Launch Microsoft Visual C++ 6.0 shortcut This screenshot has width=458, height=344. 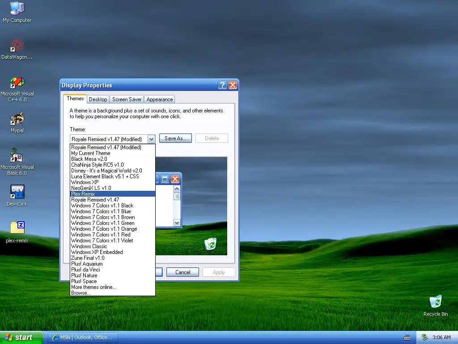point(17,89)
